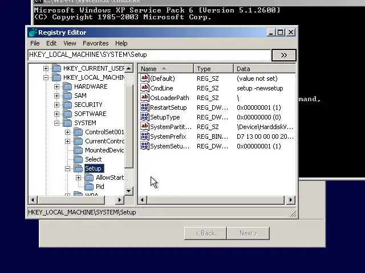
Task: Expand the SOFTWARE key node
Action: 56,114
